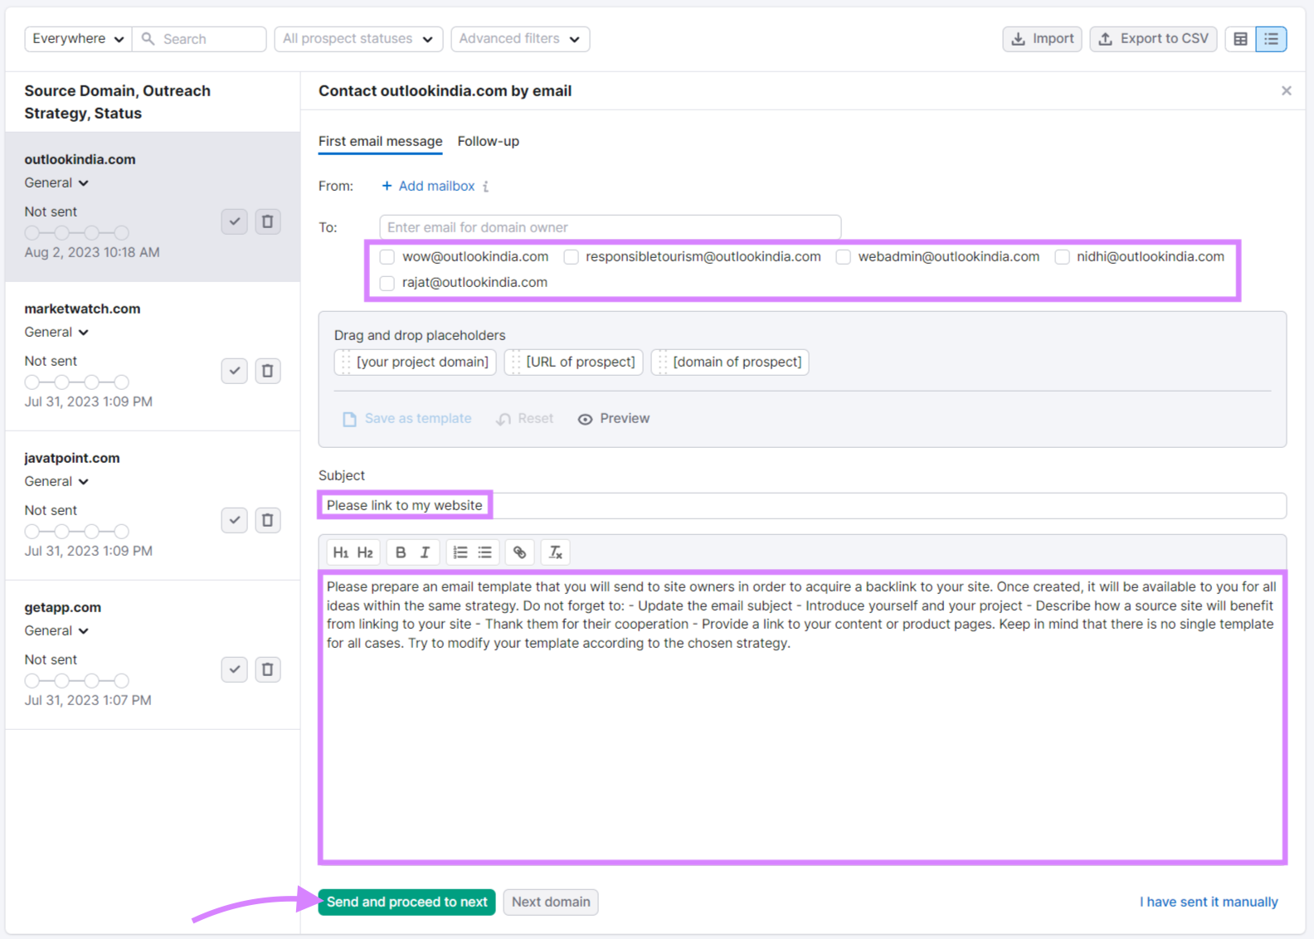1314x939 pixels.
Task: Insert a hyperlink with link icon
Action: [x=519, y=552]
